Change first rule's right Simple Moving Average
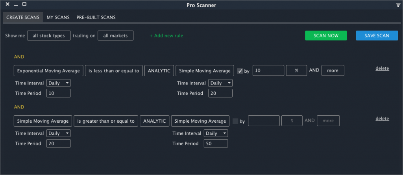 (205, 71)
